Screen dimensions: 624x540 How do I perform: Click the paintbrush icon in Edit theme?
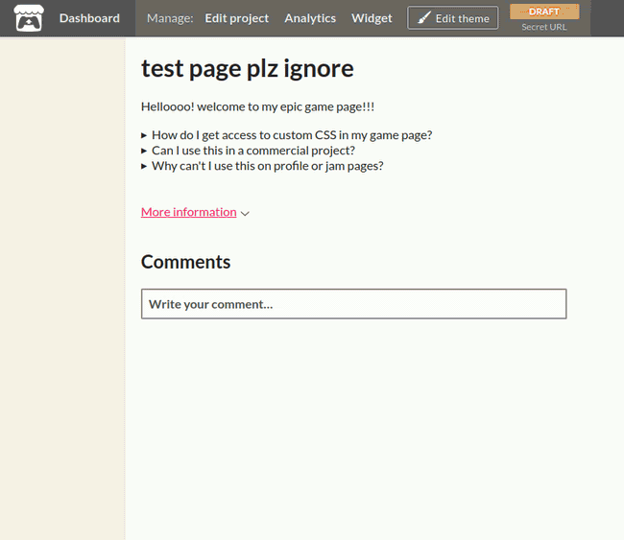[x=424, y=18]
